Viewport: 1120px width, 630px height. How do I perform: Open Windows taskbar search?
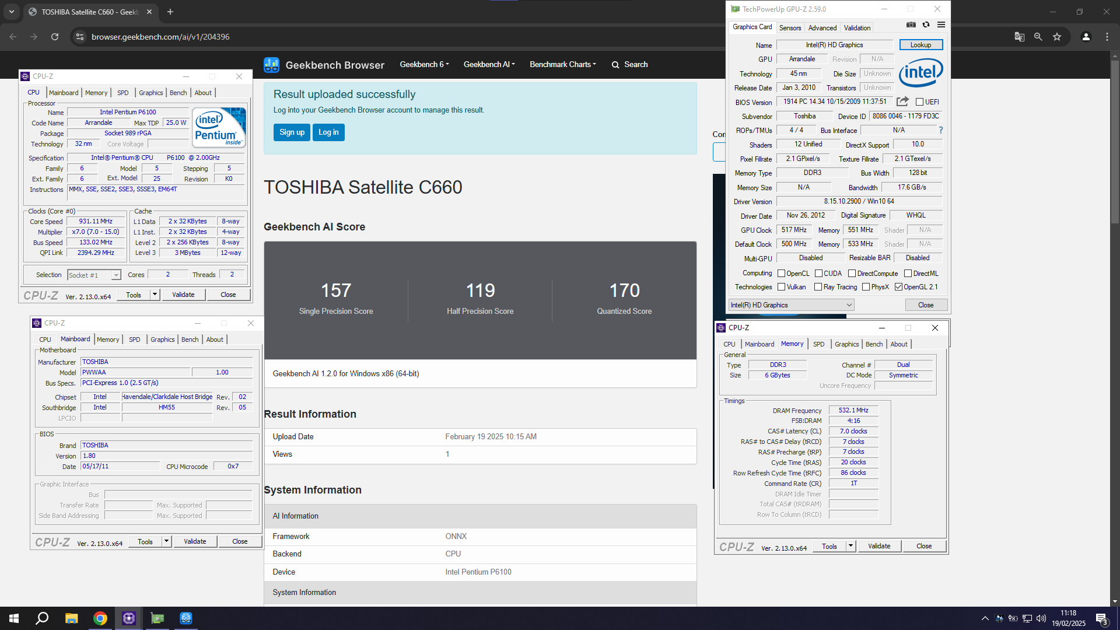(42, 618)
